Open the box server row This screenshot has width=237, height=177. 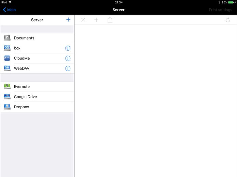37,48
